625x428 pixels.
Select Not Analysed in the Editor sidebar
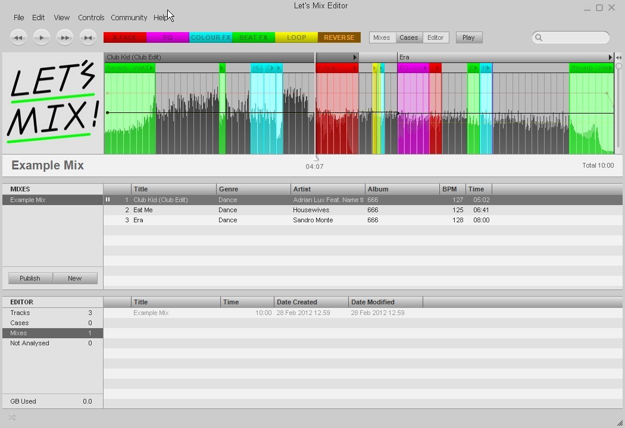click(x=29, y=343)
